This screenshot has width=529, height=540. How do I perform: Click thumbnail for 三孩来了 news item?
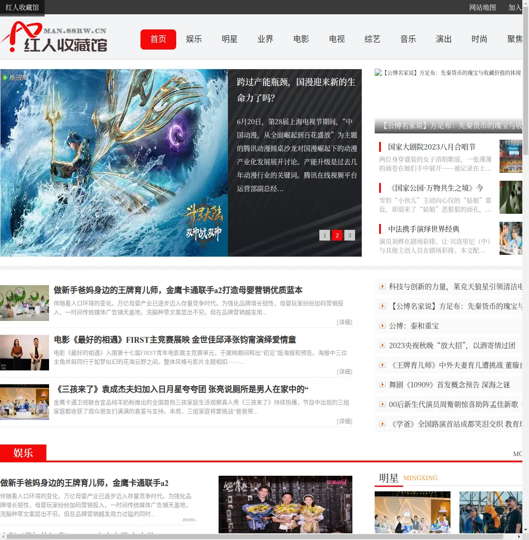(x=25, y=402)
